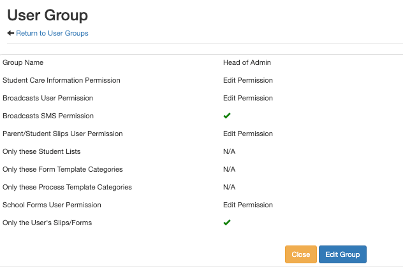The height and width of the screenshot is (276, 403).
Task: Open the Return to User Groups link
Action: [52, 33]
